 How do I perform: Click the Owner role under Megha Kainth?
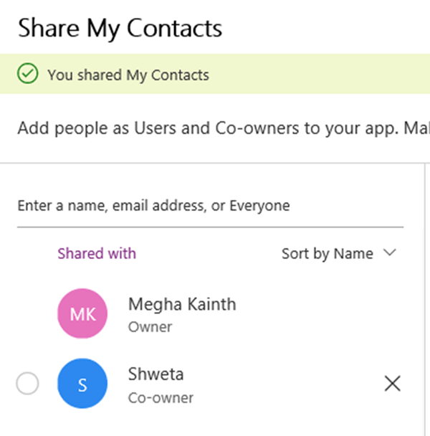(150, 327)
